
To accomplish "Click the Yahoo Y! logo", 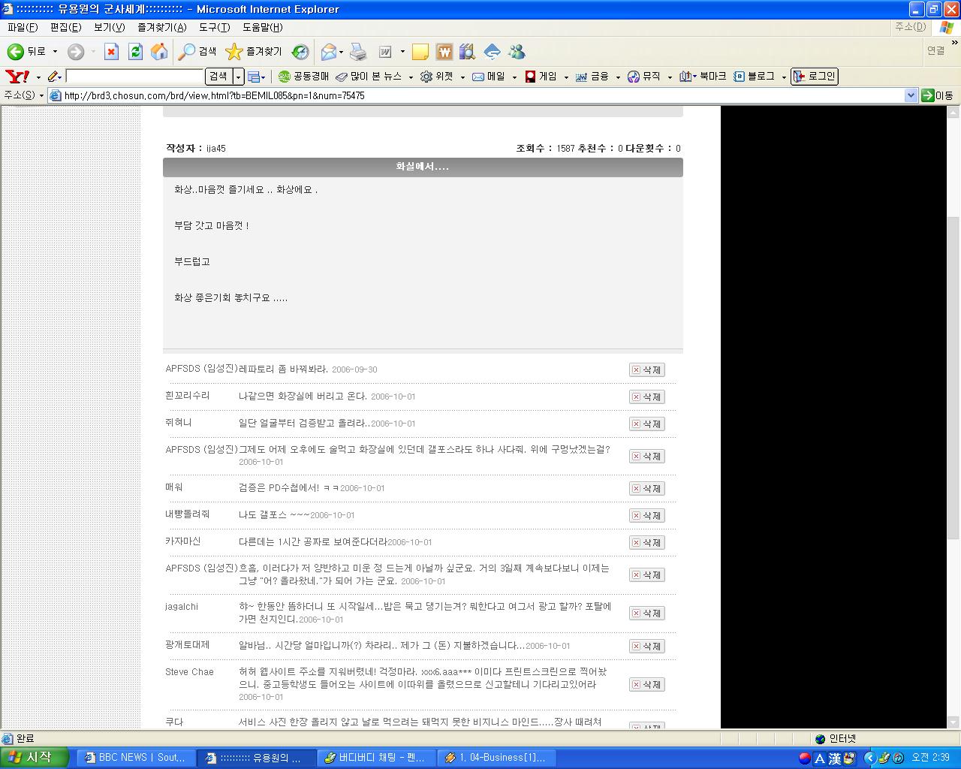I will (x=17, y=77).
